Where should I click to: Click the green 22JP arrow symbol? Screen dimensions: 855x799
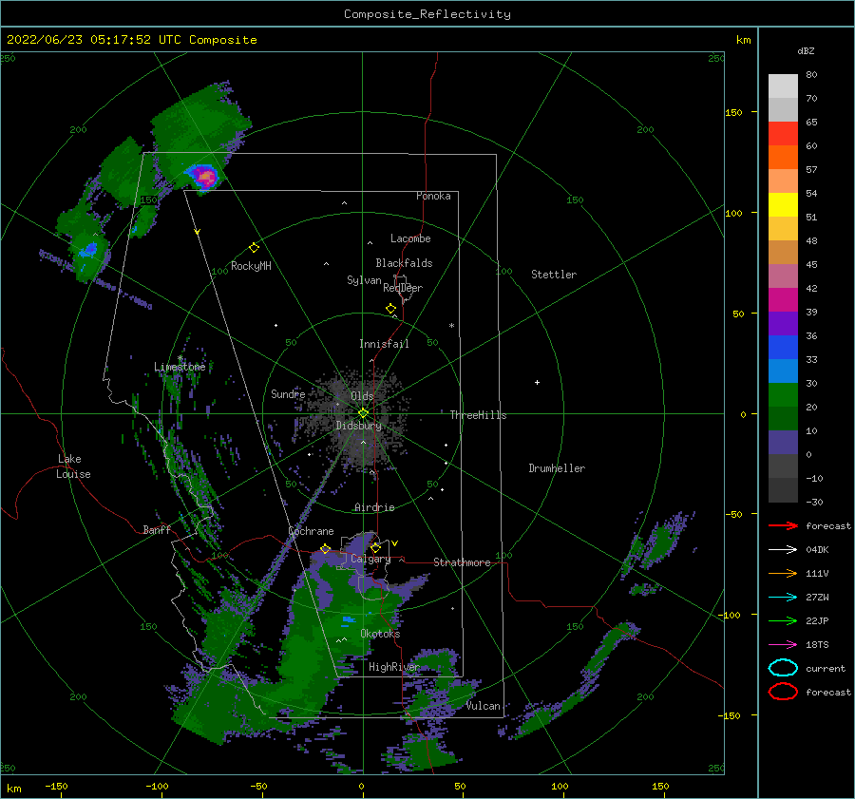783,620
